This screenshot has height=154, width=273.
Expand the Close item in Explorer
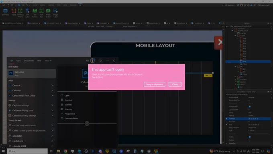pos(235,84)
